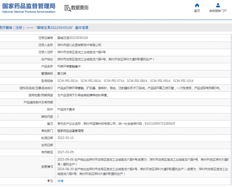Click the 注册证编号 row label

point(45,38)
